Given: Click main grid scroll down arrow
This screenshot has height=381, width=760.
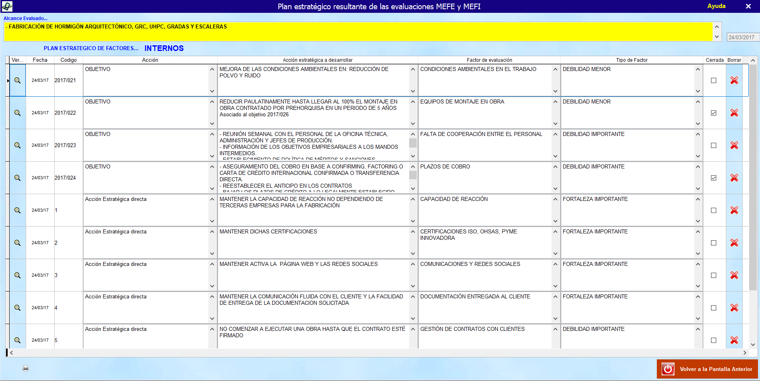Looking at the screenshot, I should [x=753, y=345].
